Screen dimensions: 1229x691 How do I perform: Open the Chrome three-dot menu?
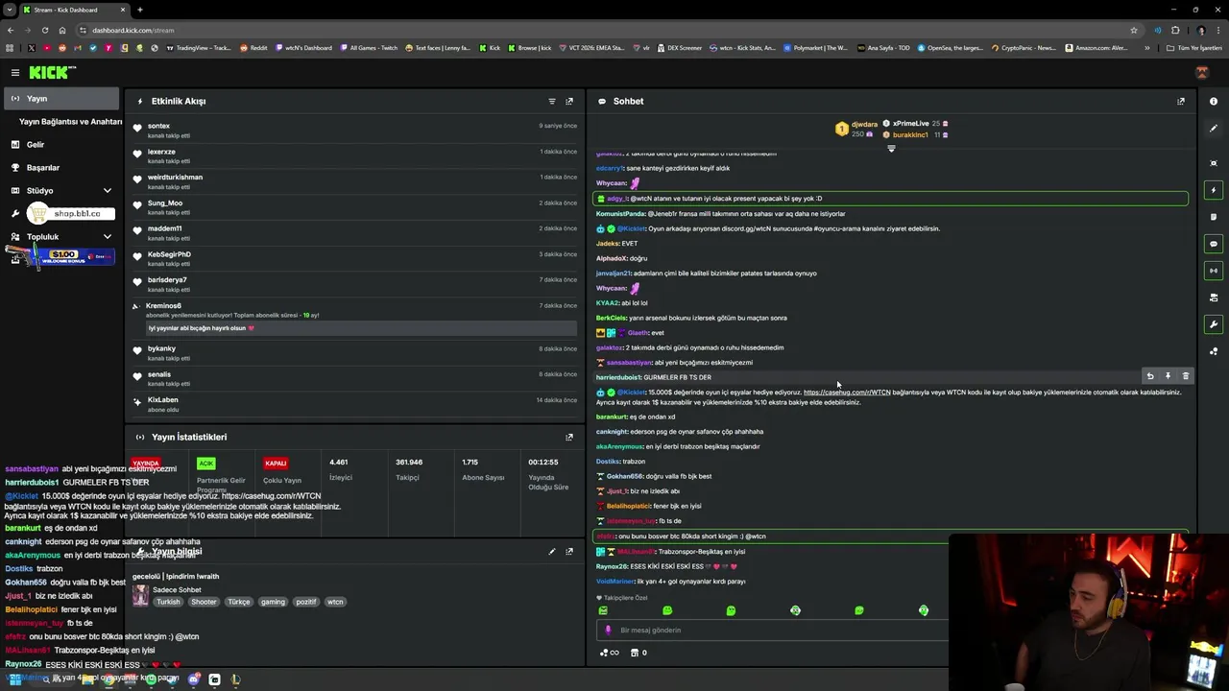coord(1217,30)
